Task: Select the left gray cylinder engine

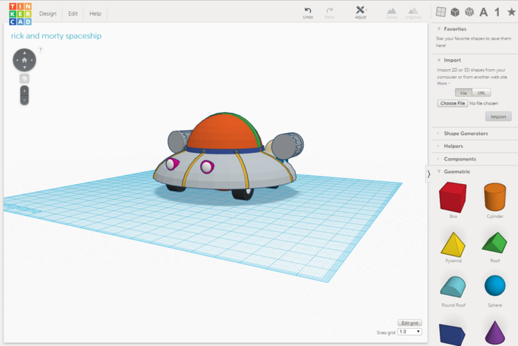Action: tap(178, 141)
